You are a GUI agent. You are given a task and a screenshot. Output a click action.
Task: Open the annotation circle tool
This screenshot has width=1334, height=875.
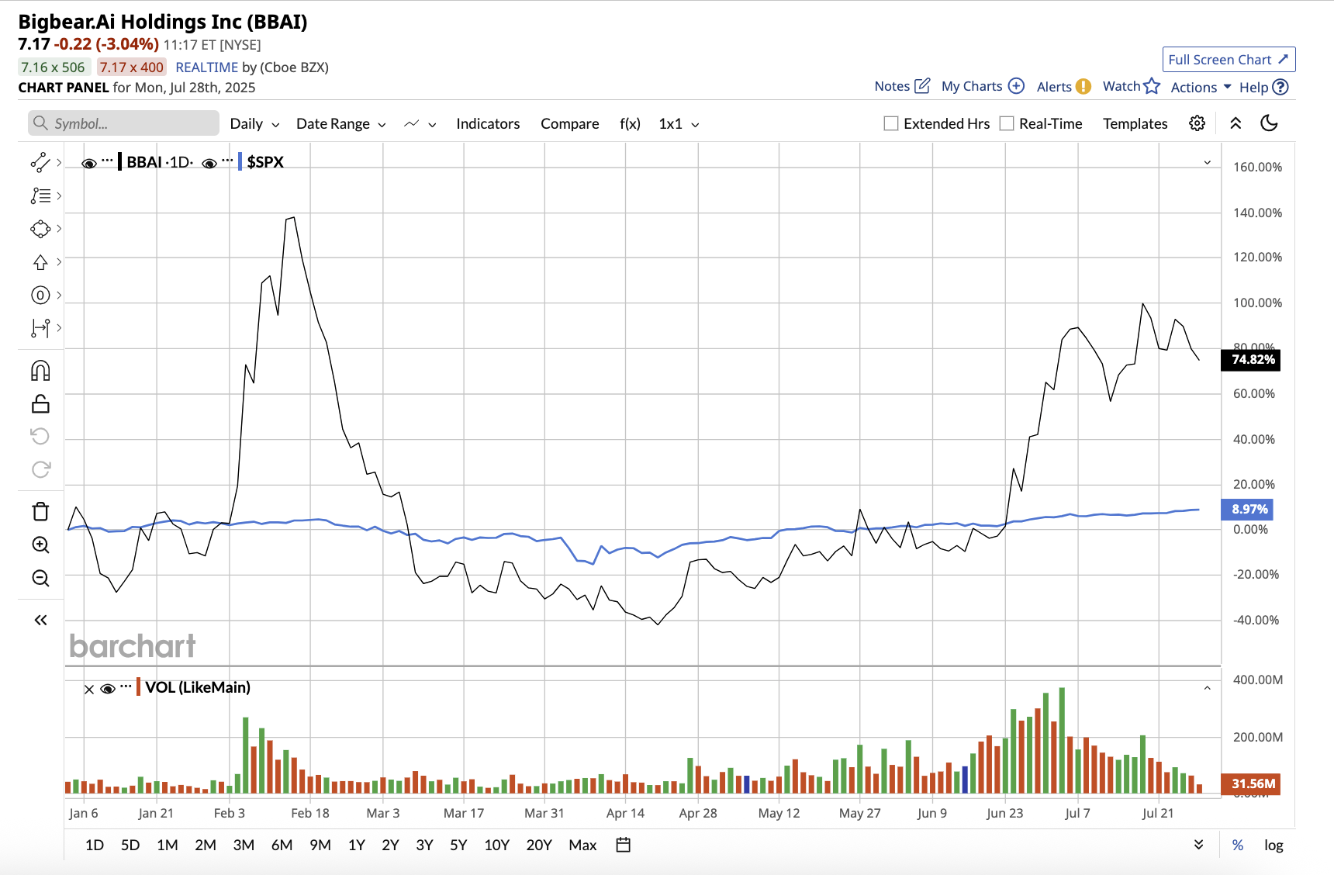click(x=40, y=295)
